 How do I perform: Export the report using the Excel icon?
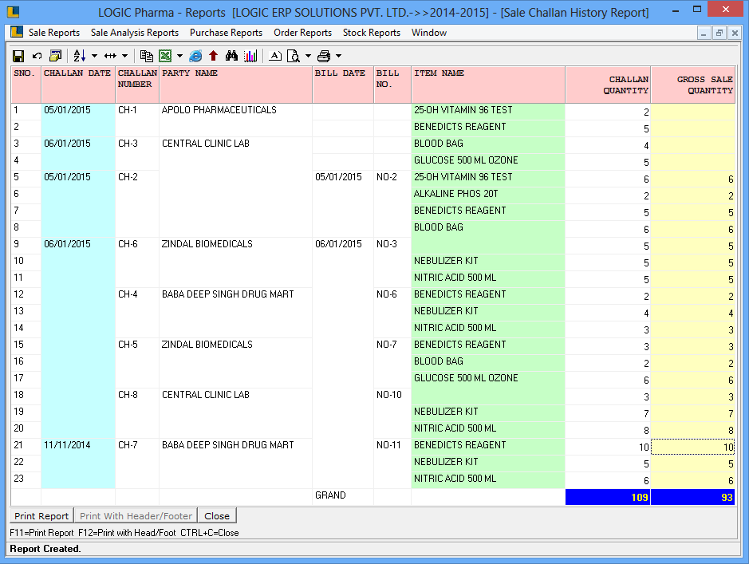click(165, 56)
